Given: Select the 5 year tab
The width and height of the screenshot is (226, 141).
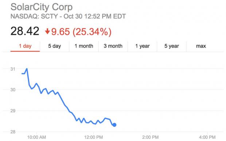Looking at the screenshot, I should [172, 46].
